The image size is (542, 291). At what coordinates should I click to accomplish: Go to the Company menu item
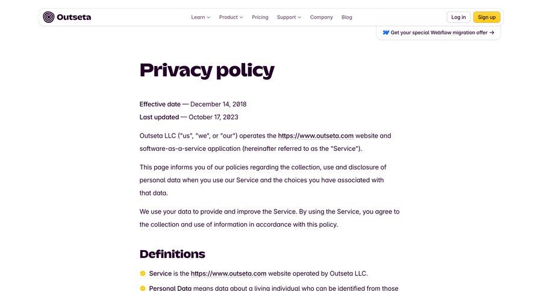pos(321,17)
